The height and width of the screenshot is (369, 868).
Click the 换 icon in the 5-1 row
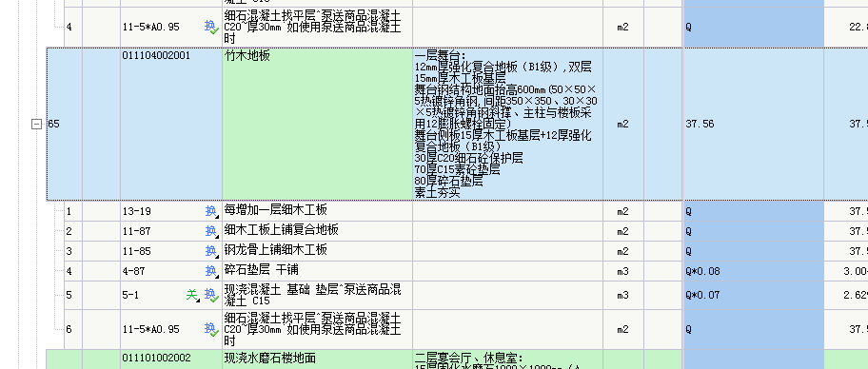[x=211, y=296]
